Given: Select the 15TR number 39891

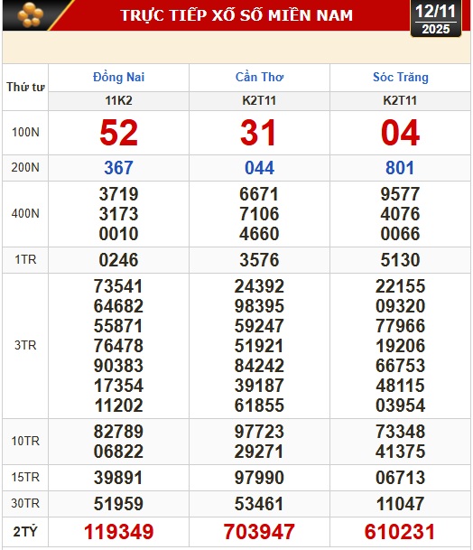Looking at the screenshot, I should (x=118, y=478).
